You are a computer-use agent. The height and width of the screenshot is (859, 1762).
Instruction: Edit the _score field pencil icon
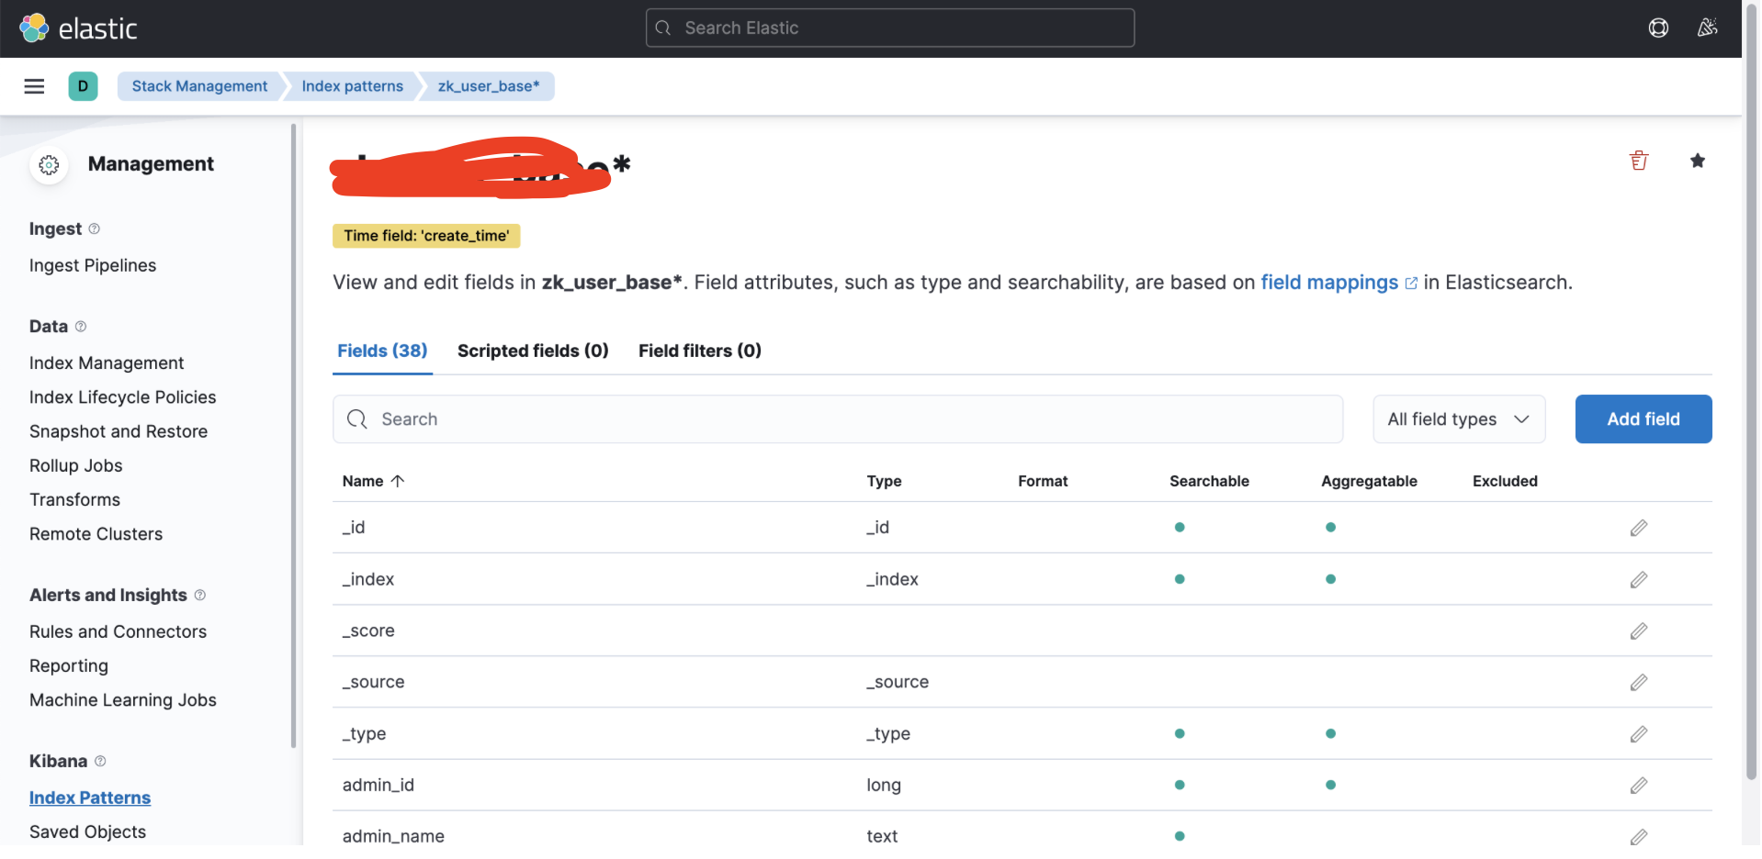pos(1639,630)
